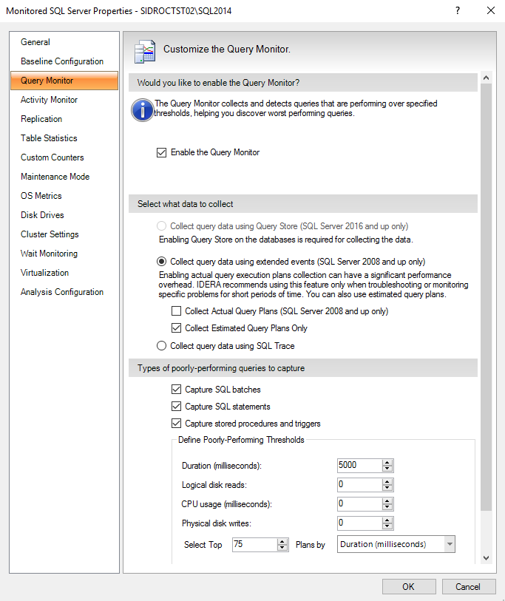
Task: Open OS Metrics page
Action: tap(64, 195)
